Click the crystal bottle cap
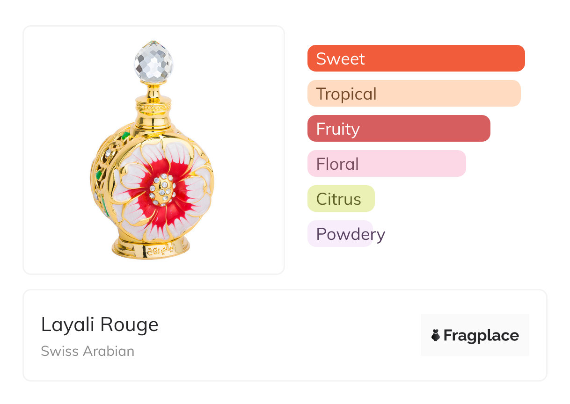This screenshot has height=404, width=570. pos(153,61)
